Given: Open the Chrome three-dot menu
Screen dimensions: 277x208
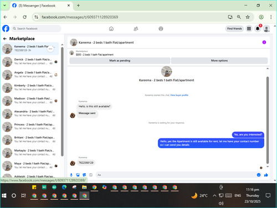Looking at the screenshot, I should [271, 17].
